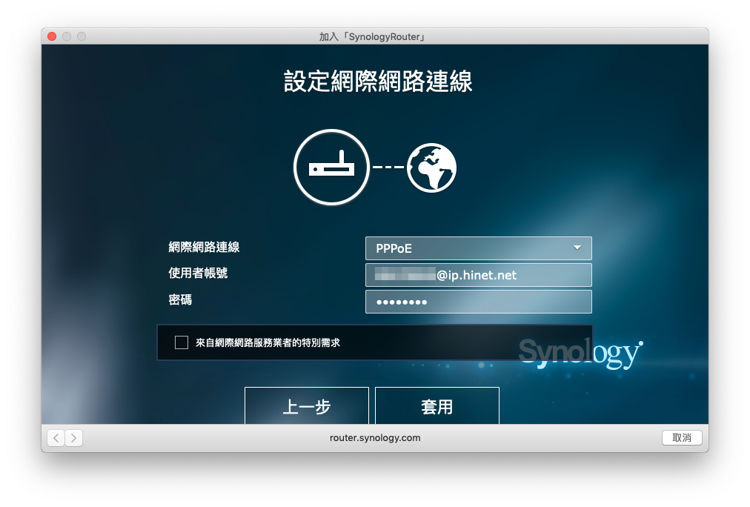Click the 使用者帳號 label
Screen dimensions: 750x507
[198, 273]
